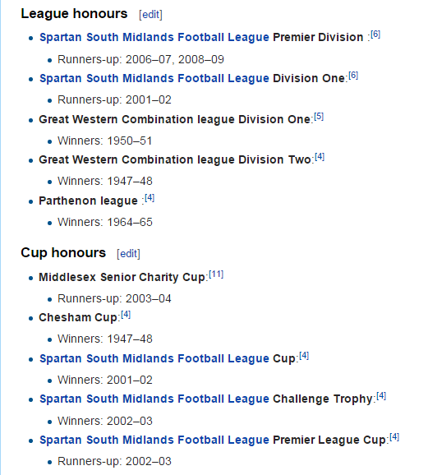Click citation [6] after Premier Division

pyautogui.click(x=375, y=35)
